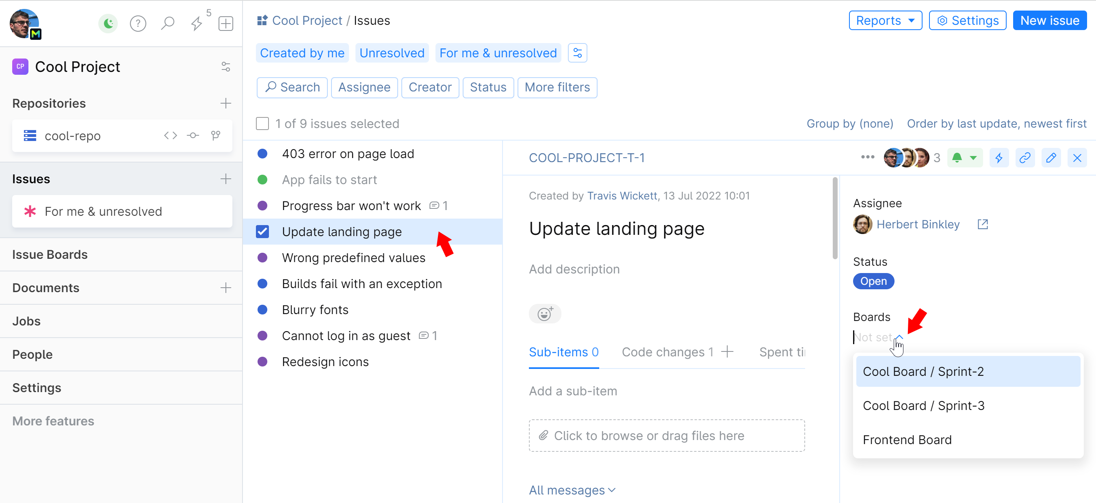Select Cool Board / Sprint-3 option
This screenshot has height=503, width=1096.
coord(923,405)
